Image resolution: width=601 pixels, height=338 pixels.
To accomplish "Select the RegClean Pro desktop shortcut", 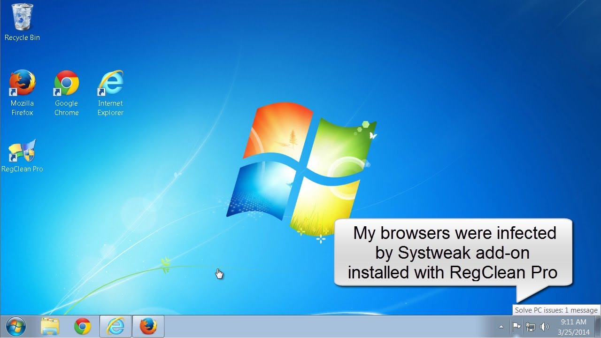I will point(22,156).
